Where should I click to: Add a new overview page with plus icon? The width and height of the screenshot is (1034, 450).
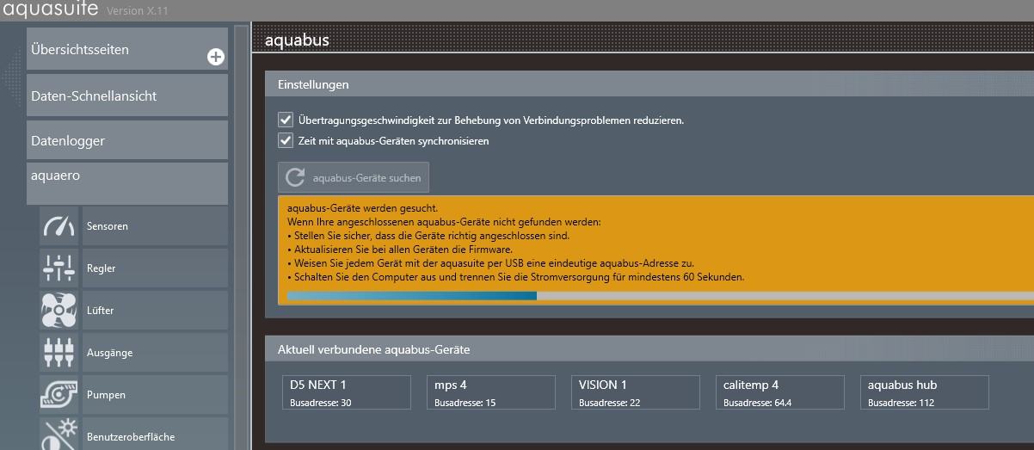[x=216, y=57]
